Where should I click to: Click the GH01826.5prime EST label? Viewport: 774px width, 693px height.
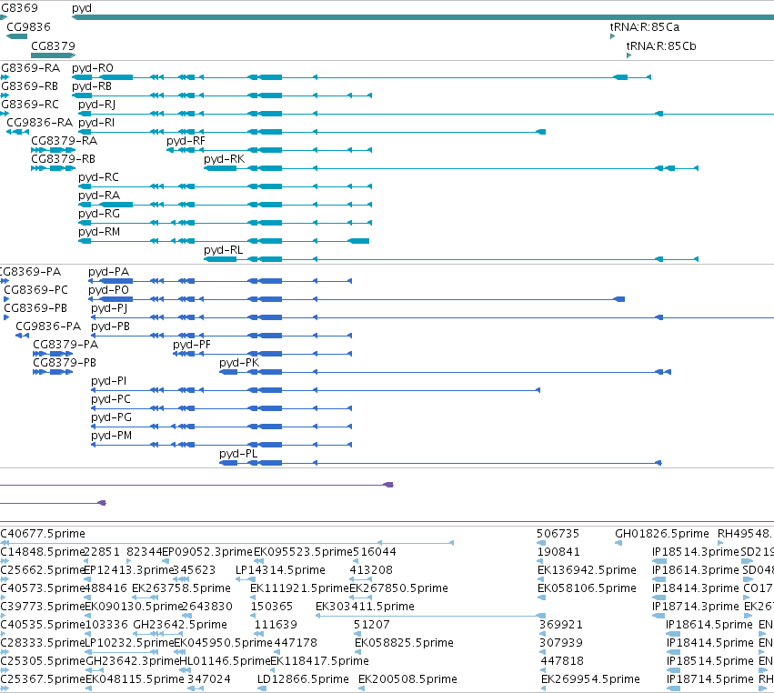click(662, 534)
